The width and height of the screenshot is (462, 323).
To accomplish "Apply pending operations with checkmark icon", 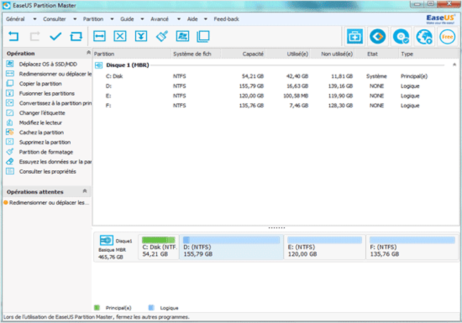I will point(56,37).
